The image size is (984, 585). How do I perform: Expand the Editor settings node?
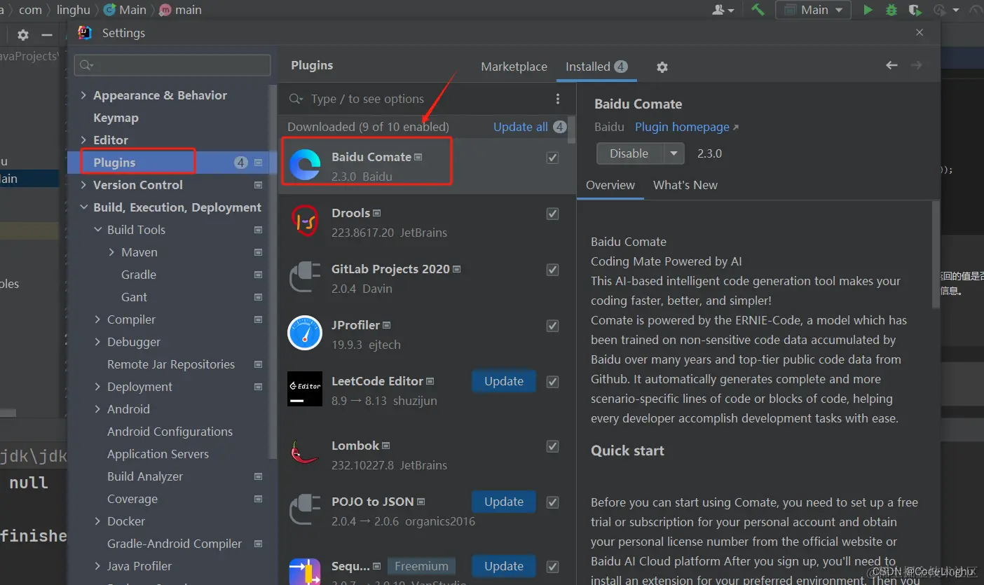point(84,140)
